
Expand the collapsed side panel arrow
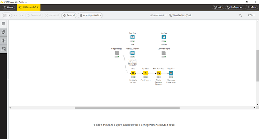click(8, 79)
